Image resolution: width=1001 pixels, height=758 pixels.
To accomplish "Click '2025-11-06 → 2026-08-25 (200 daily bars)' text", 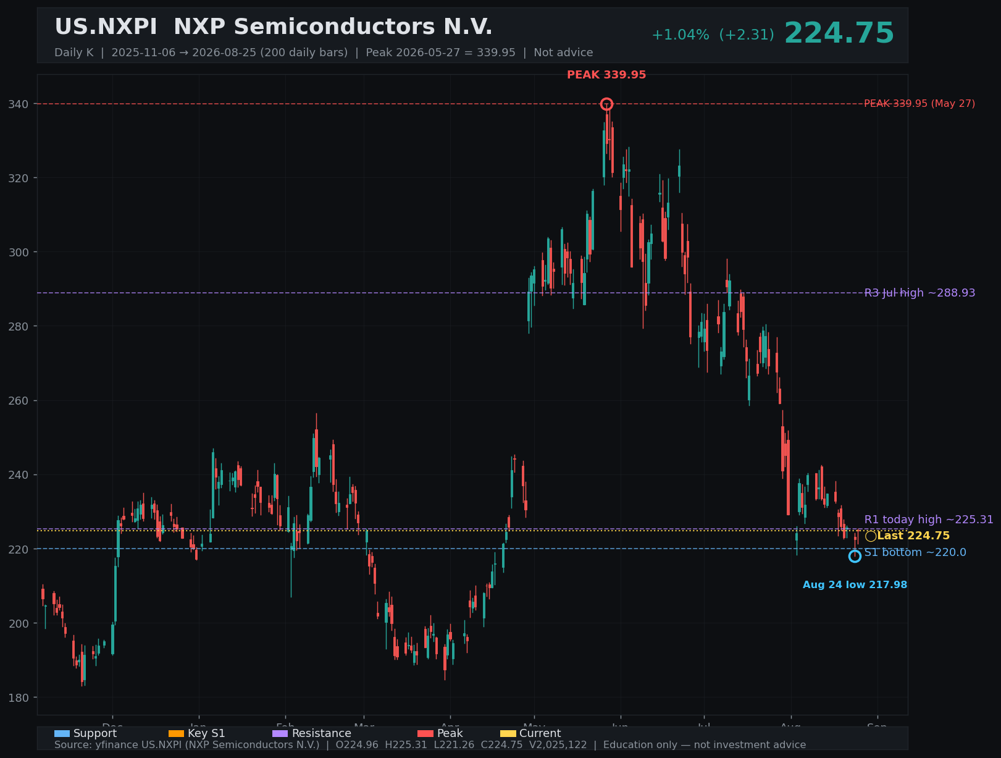I will tap(230, 53).
